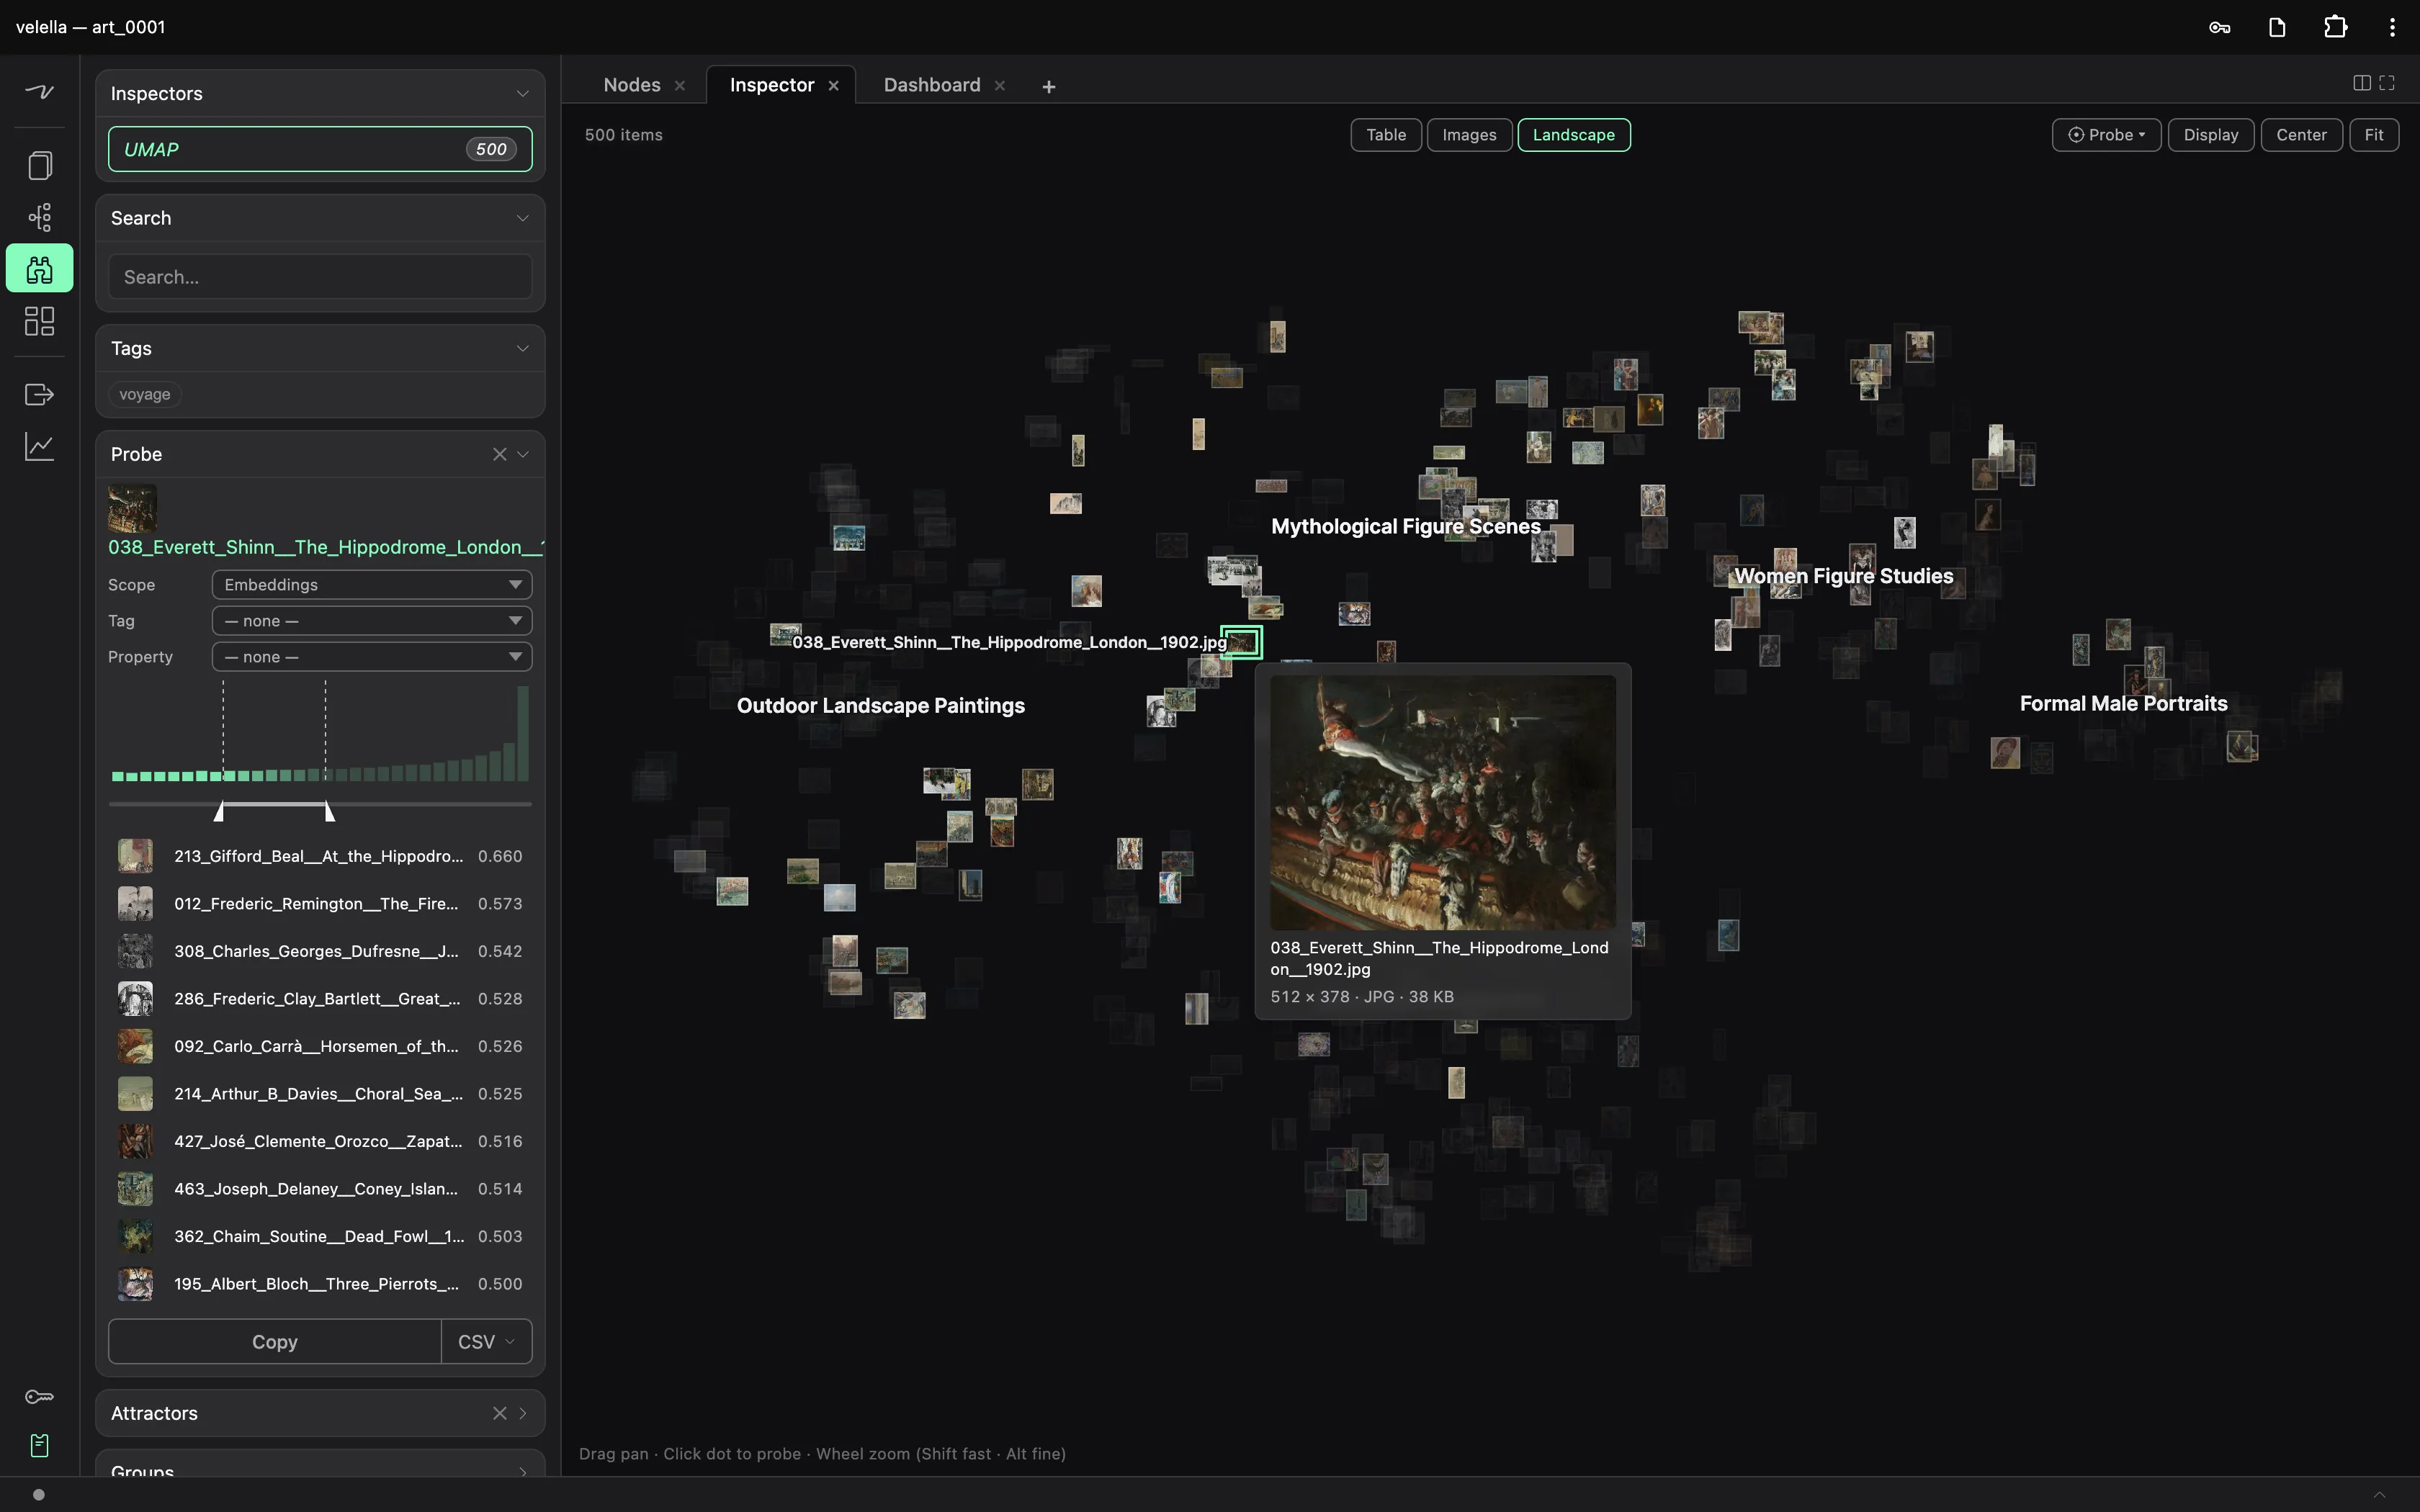Close the Inspector tab

click(x=833, y=86)
